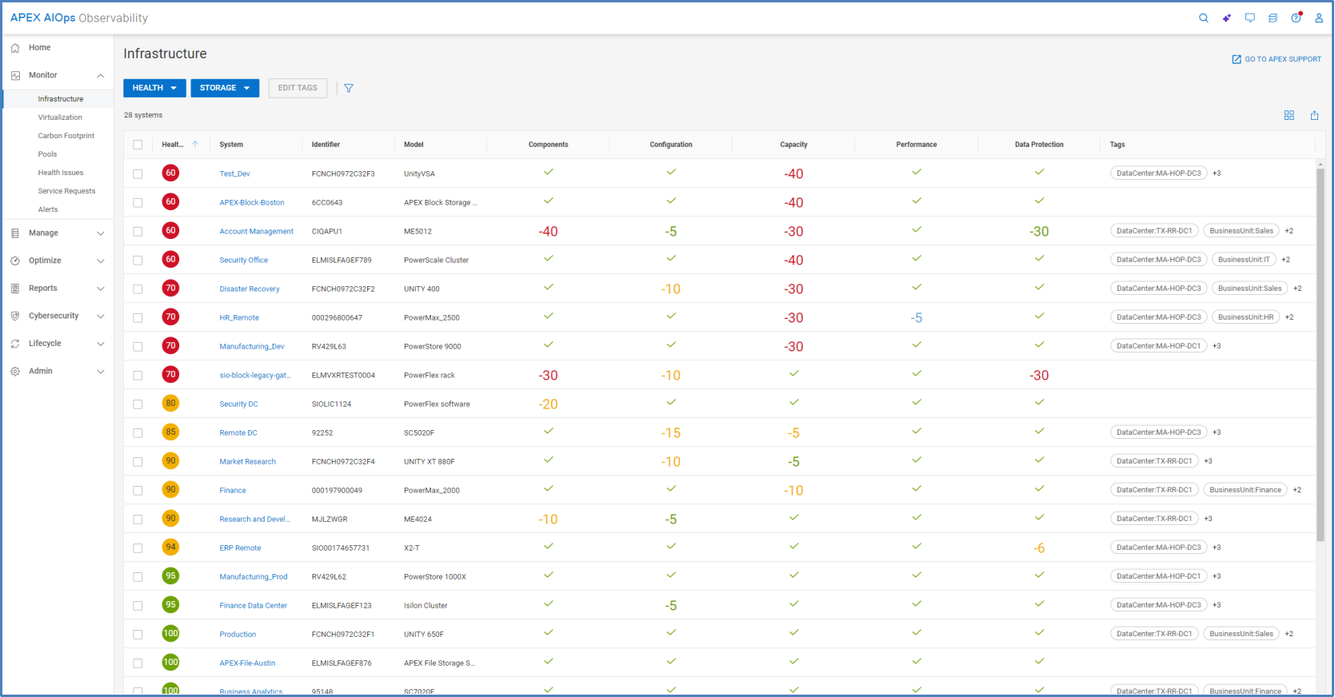Check the HR_Remote row checkbox
The image size is (1335, 697).
(x=138, y=317)
